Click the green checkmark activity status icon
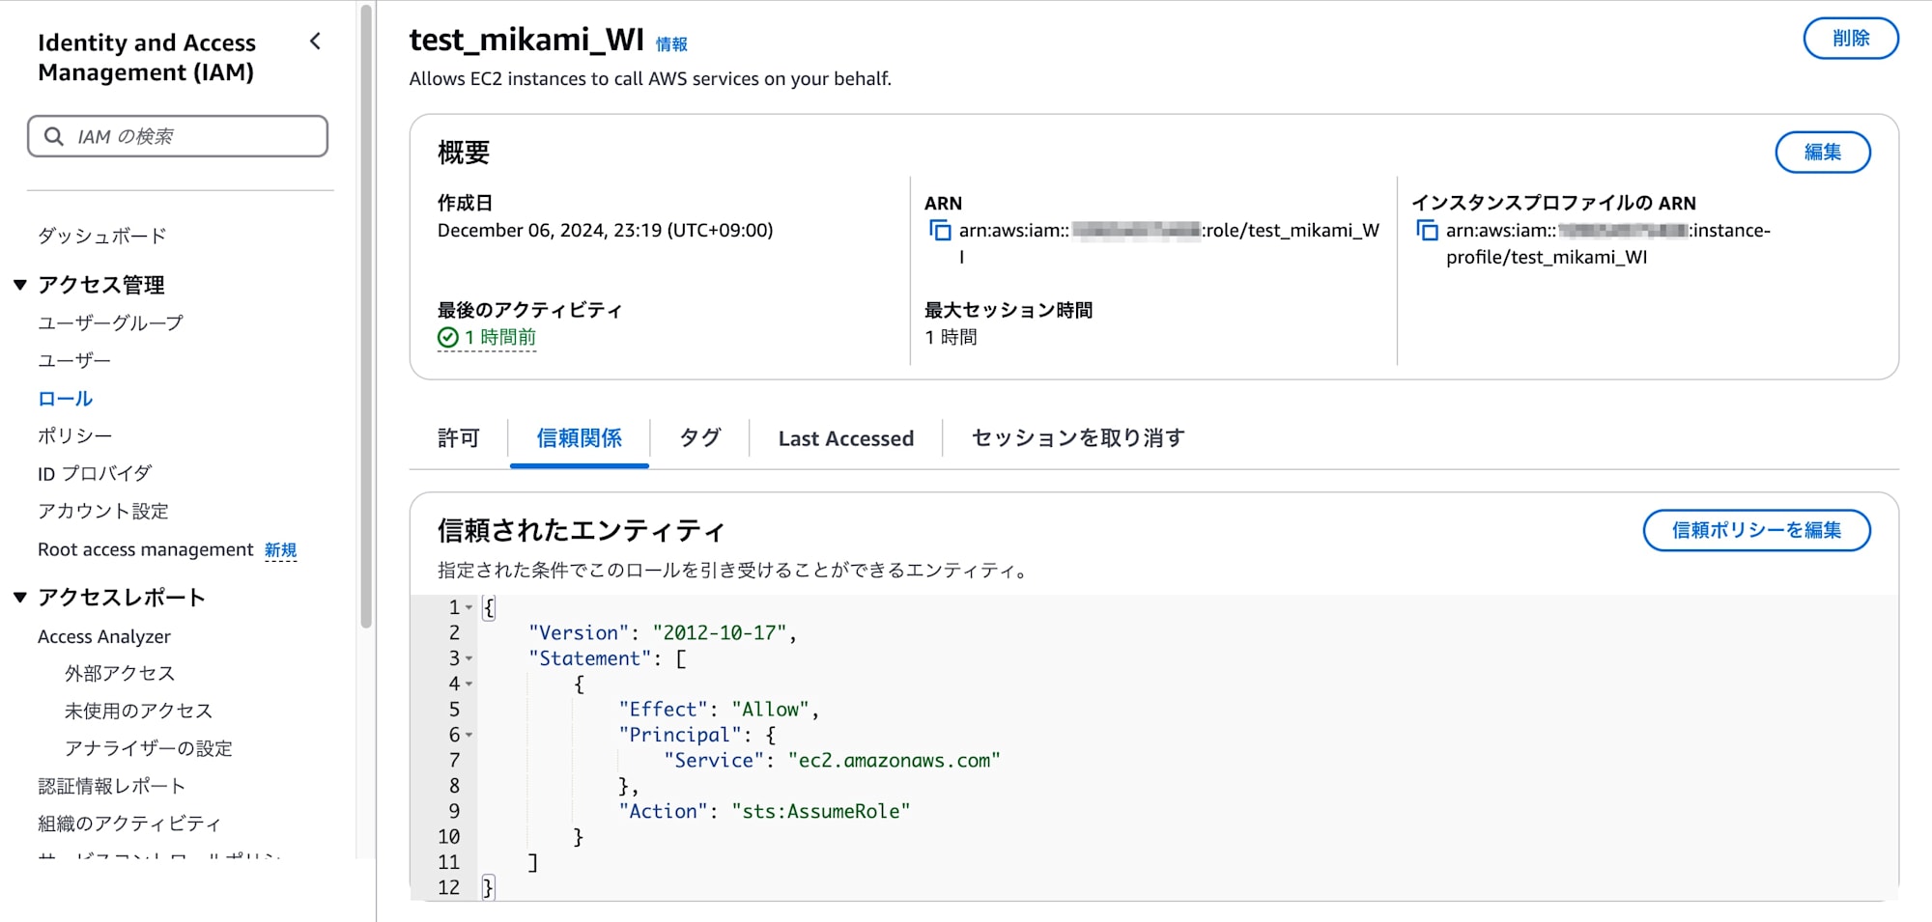 point(447,337)
